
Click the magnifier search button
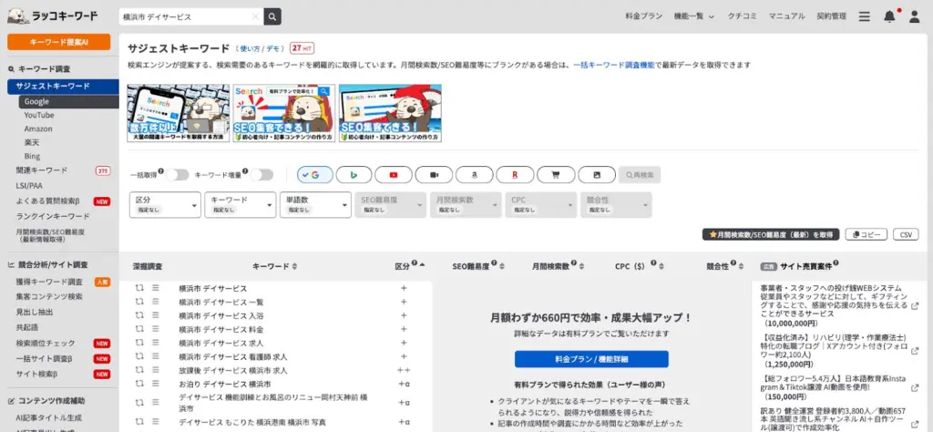pyautogui.click(x=272, y=16)
